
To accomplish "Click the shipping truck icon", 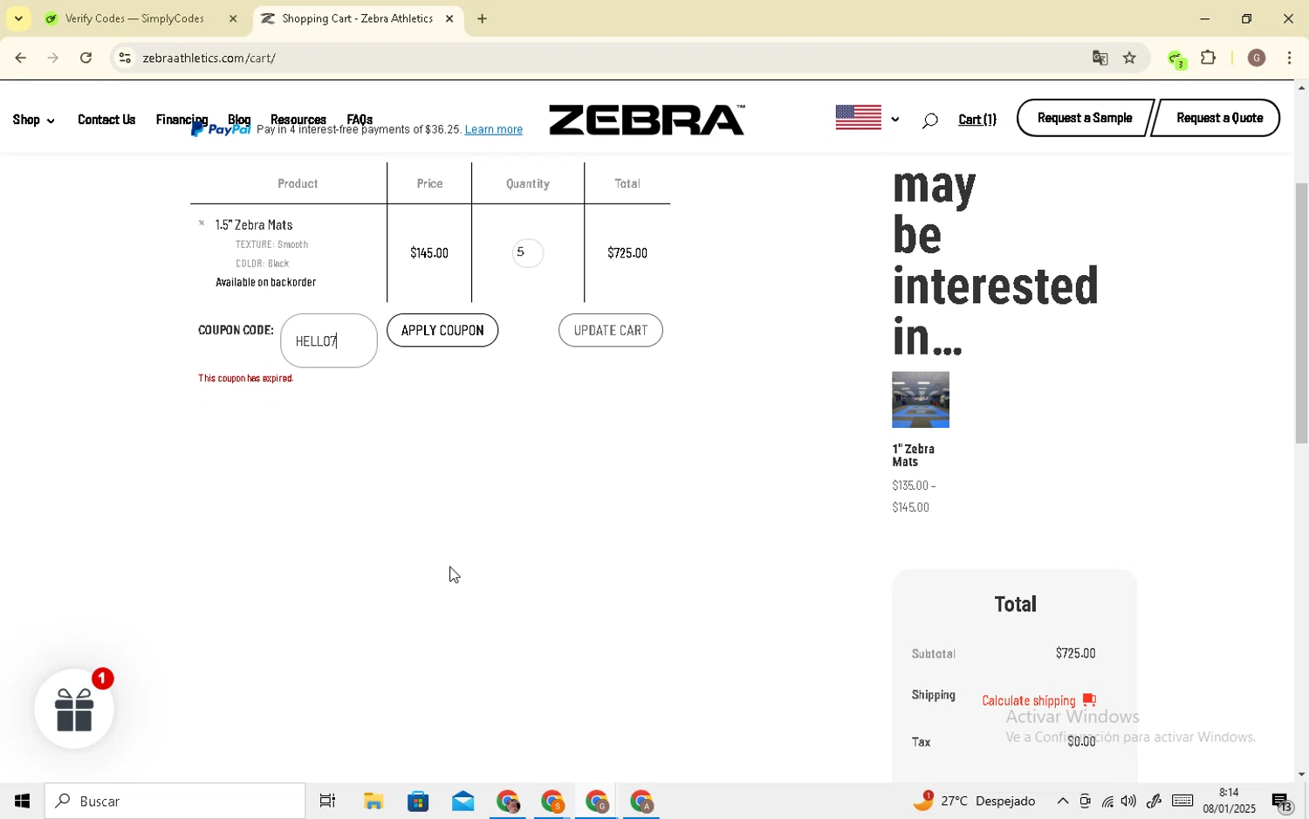I will (1089, 699).
